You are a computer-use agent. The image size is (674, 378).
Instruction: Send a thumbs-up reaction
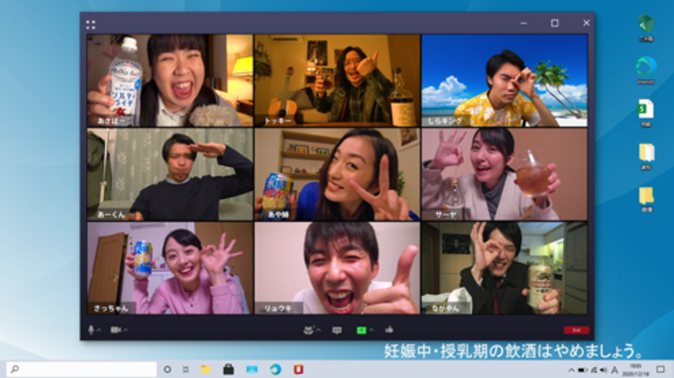pyautogui.click(x=390, y=330)
